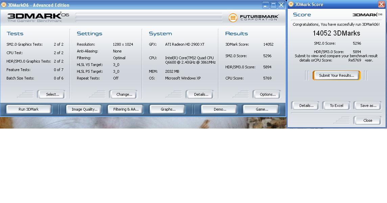Click the Results section heading
Viewport: 387px width, 203px height.
click(x=236, y=33)
